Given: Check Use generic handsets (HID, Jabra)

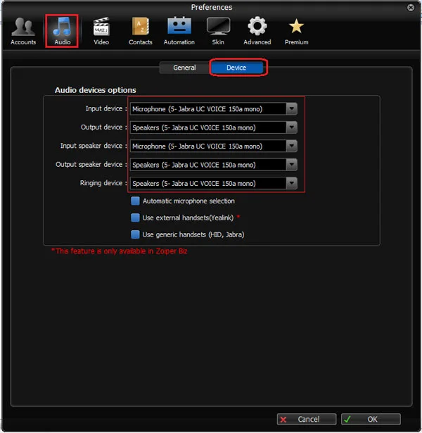Looking at the screenshot, I should pos(136,234).
